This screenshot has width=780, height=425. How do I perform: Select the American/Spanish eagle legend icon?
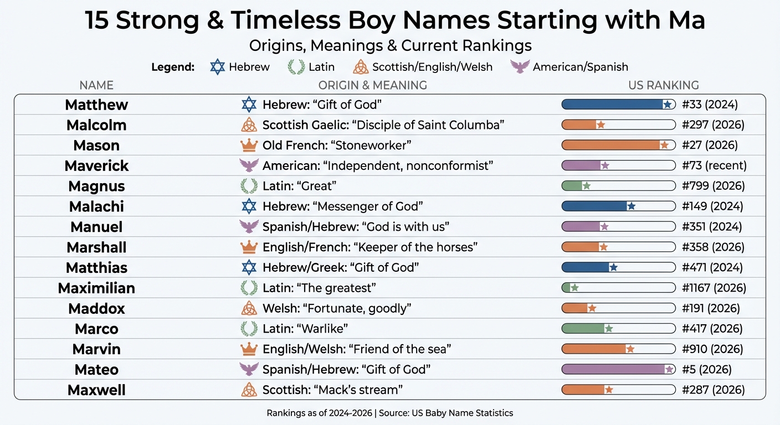pyautogui.click(x=520, y=66)
